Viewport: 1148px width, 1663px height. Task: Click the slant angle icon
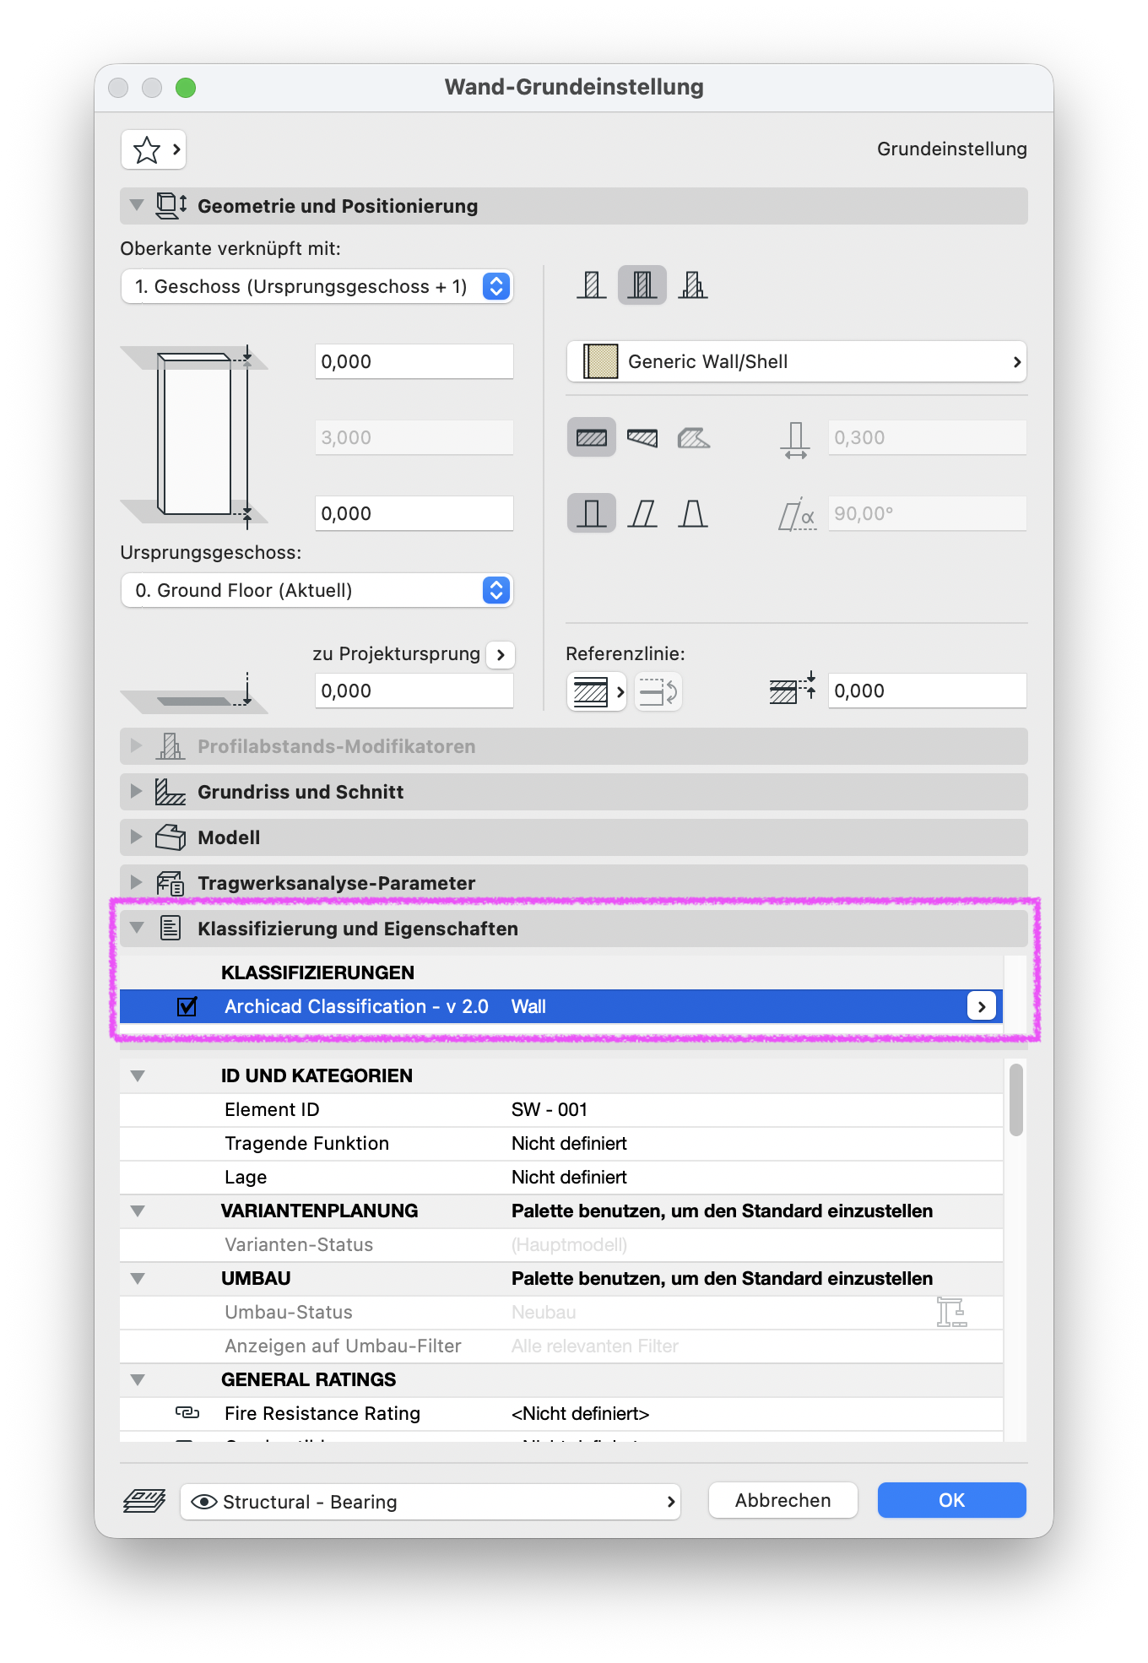click(x=797, y=514)
